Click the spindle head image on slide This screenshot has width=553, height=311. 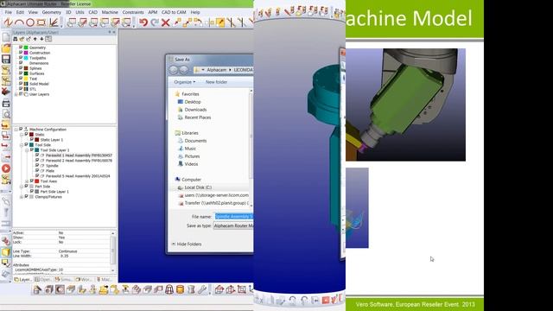point(405,105)
